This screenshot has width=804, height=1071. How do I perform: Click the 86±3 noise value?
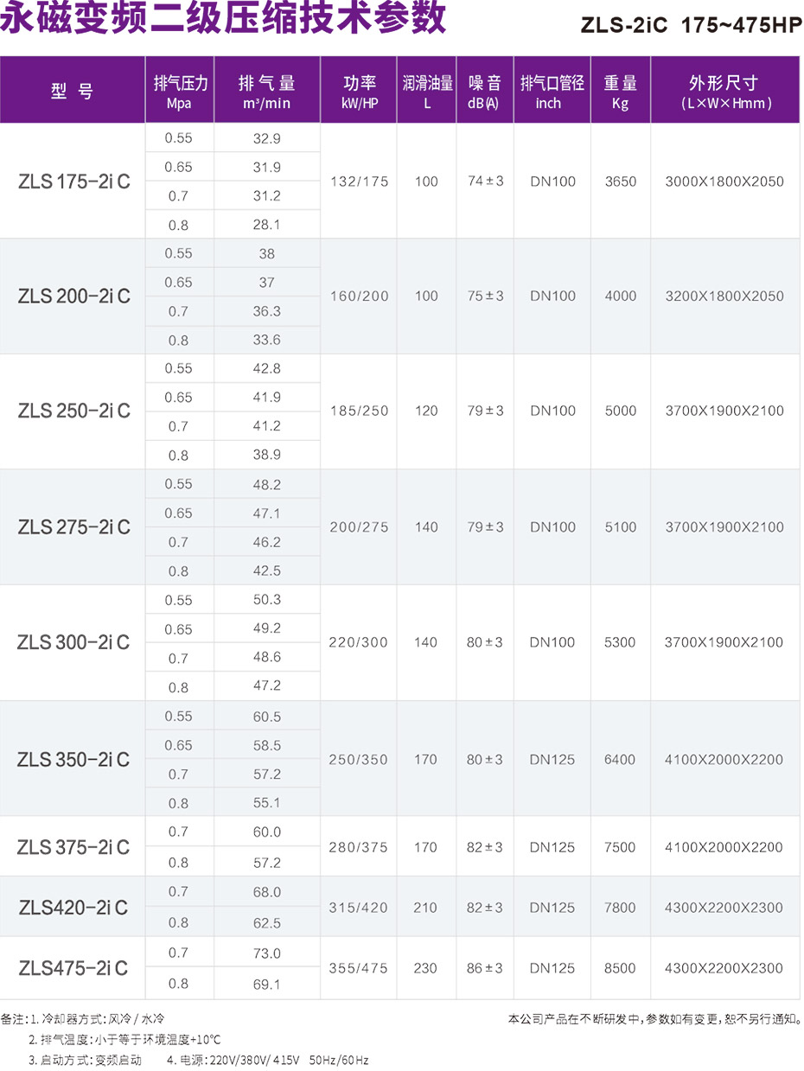pyautogui.click(x=485, y=968)
